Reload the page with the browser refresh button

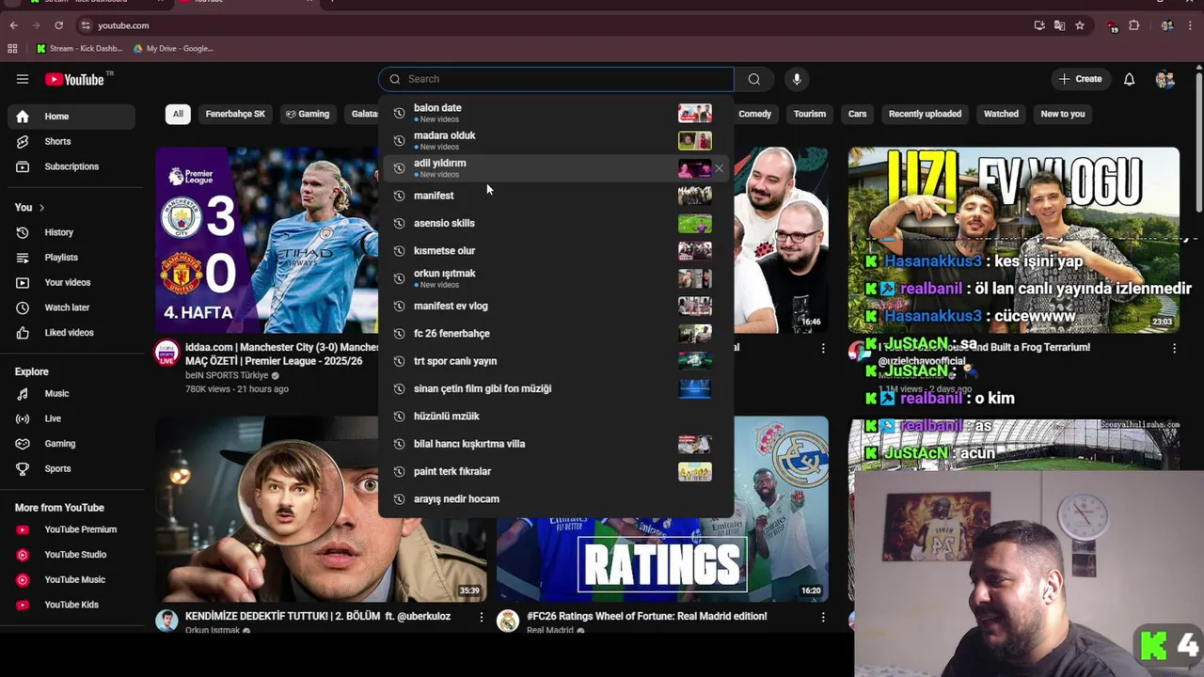(58, 25)
